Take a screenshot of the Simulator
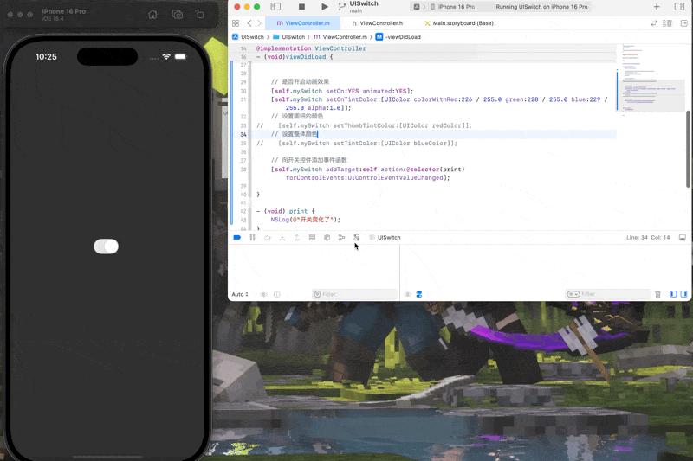Viewport: 693px width, 461px height. [x=178, y=15]
